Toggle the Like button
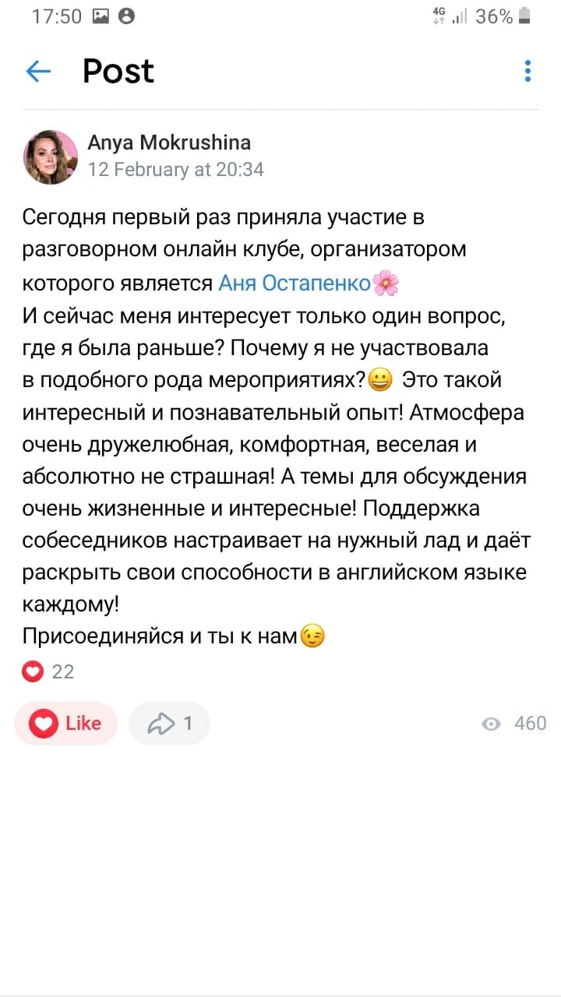Image resolution: width=561 pixels, height=997 pixels. (x=66, y=724)
